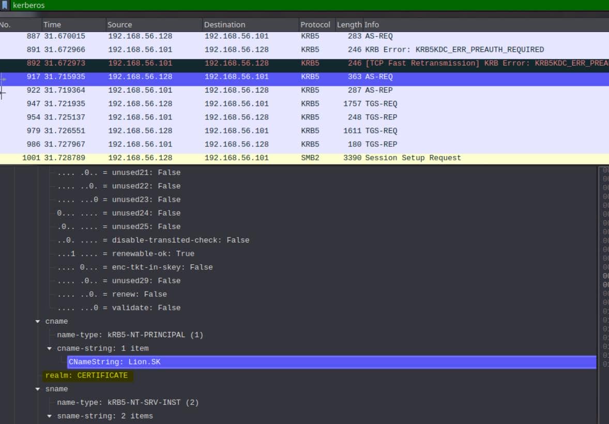Sort packets by Time column header

point(73,24)
